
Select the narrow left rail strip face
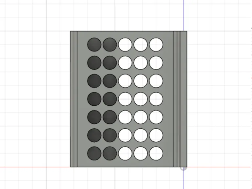click(74, 99)
